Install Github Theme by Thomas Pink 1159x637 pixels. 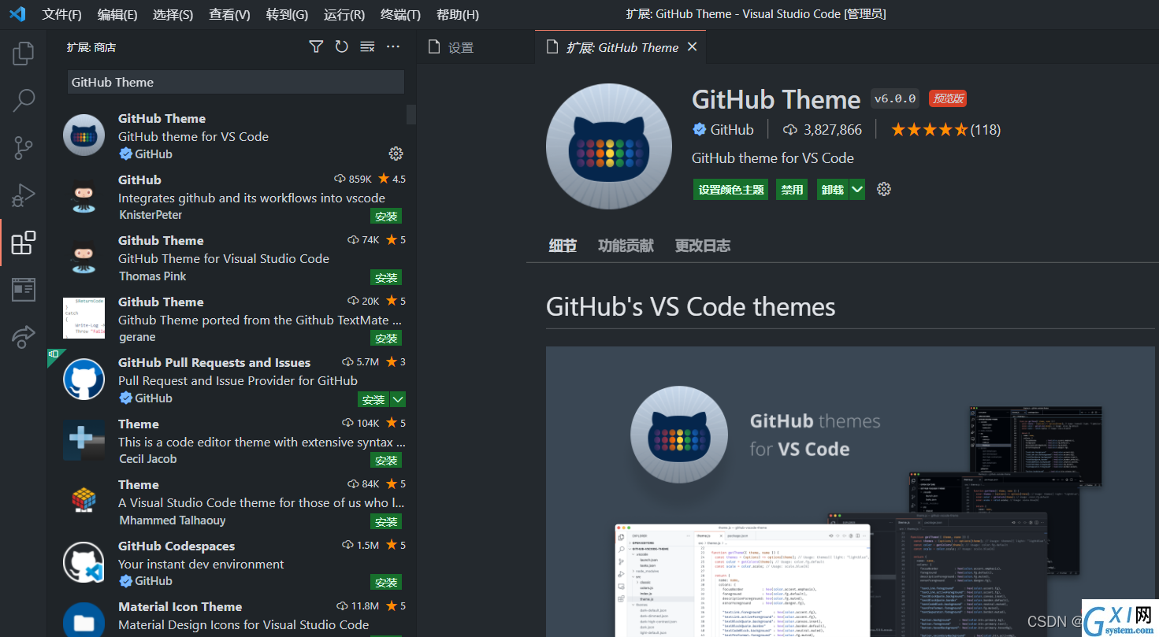[x=386, y=277]
